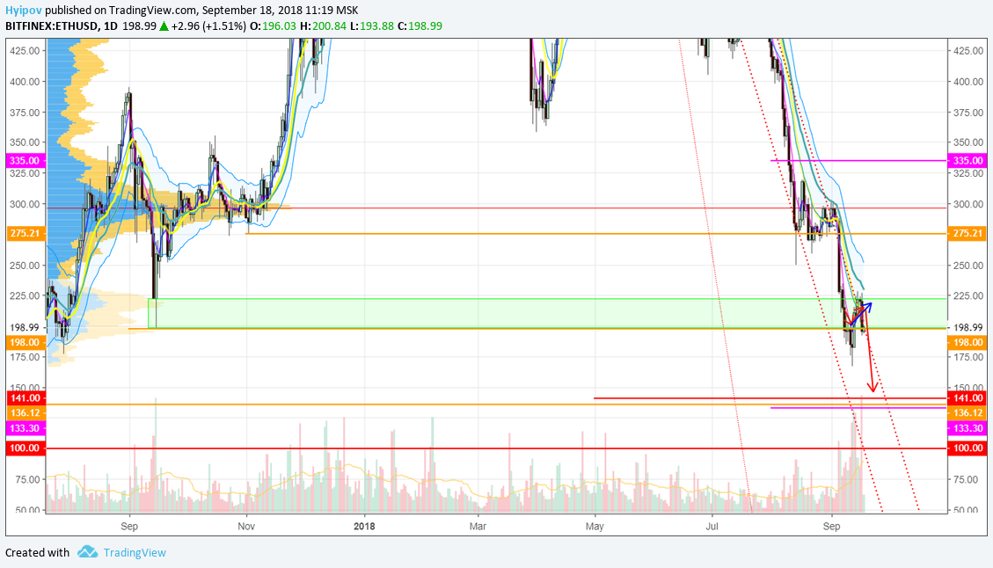Viewport: 993px width, 568px height.
Task: Click the 'Created with' caption text
Action: click(37, 553)
